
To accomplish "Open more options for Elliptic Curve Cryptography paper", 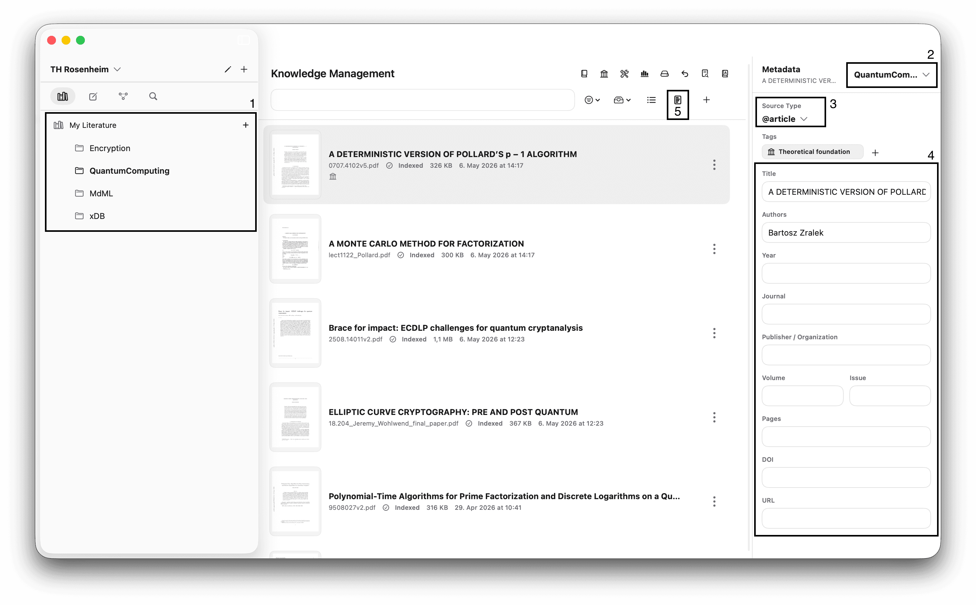I will coord(714,417).
